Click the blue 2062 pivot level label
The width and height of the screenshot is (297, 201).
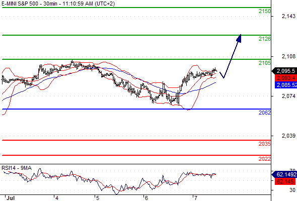pyautogui.click(x=265, y=113)
